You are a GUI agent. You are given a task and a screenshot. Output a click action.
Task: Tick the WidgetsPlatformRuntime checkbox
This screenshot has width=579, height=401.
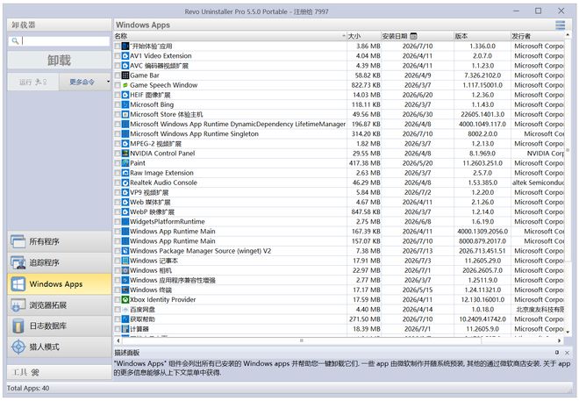tap(118, 221)
